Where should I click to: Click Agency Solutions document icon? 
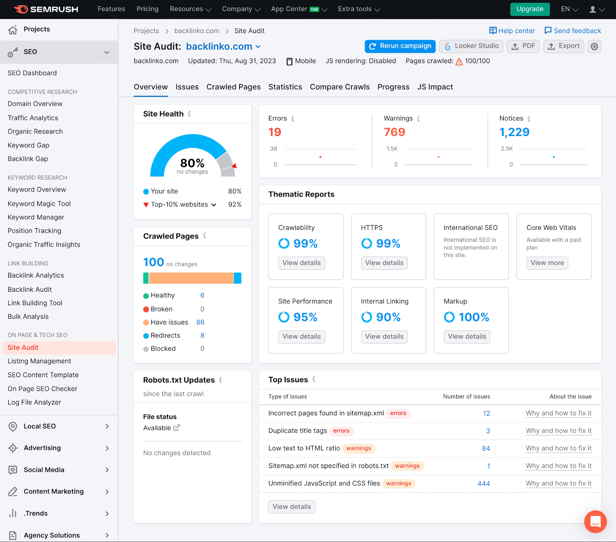click(x=13, y=535)
